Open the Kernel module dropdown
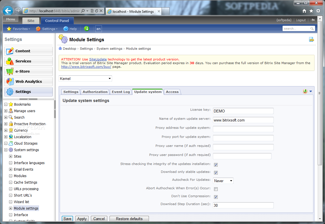This screenshot has width=325, height=224. (85, 79)
